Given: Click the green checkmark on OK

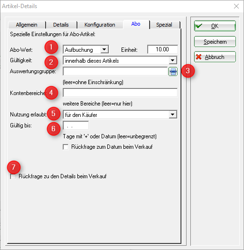Looking at the screenshot, I should (199, 26).
